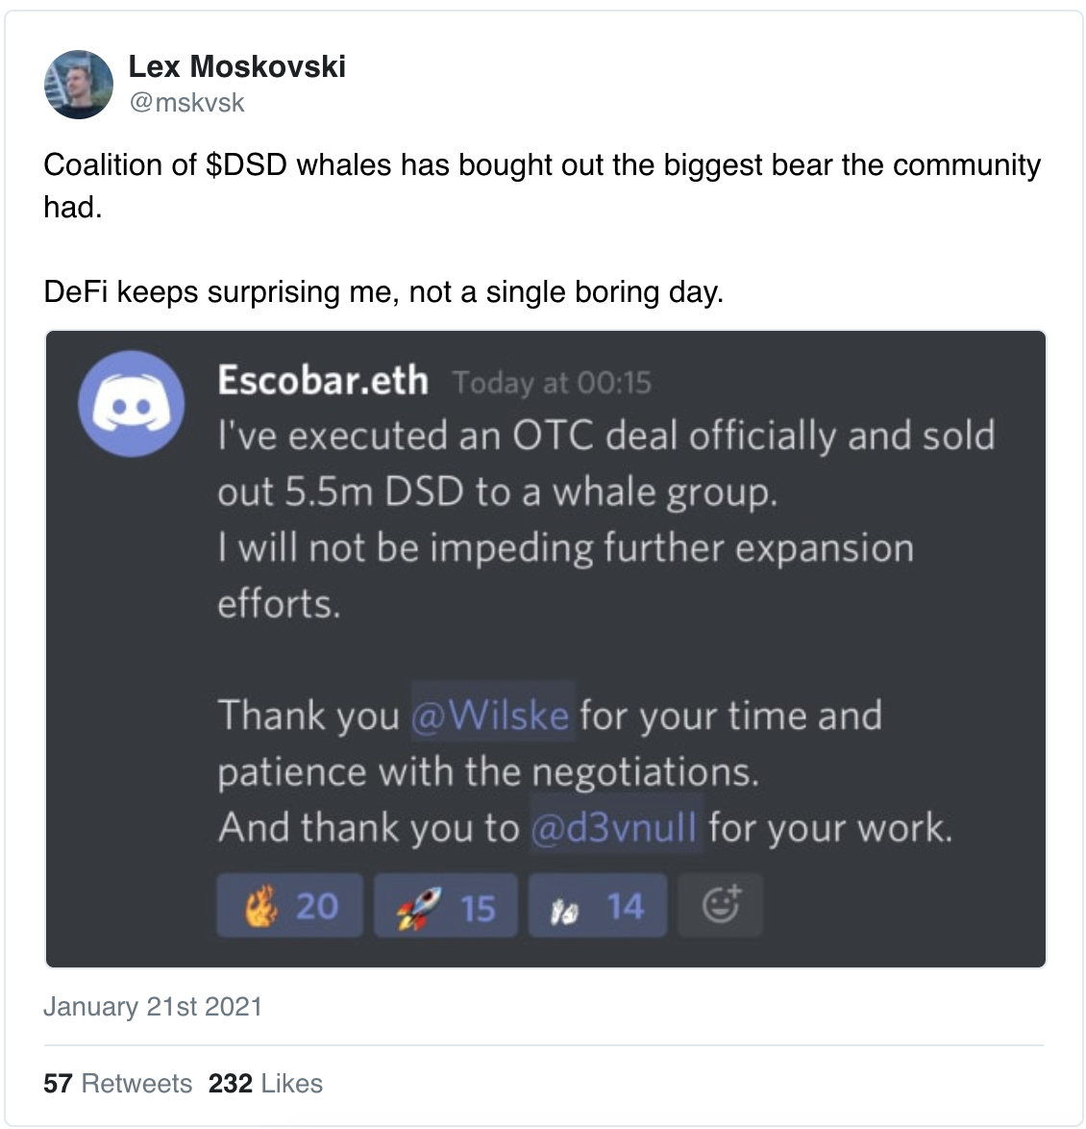The height and width of the screenshot is (1129, 1086).
Task: Click the fire emoji icon
Action: 260,906
